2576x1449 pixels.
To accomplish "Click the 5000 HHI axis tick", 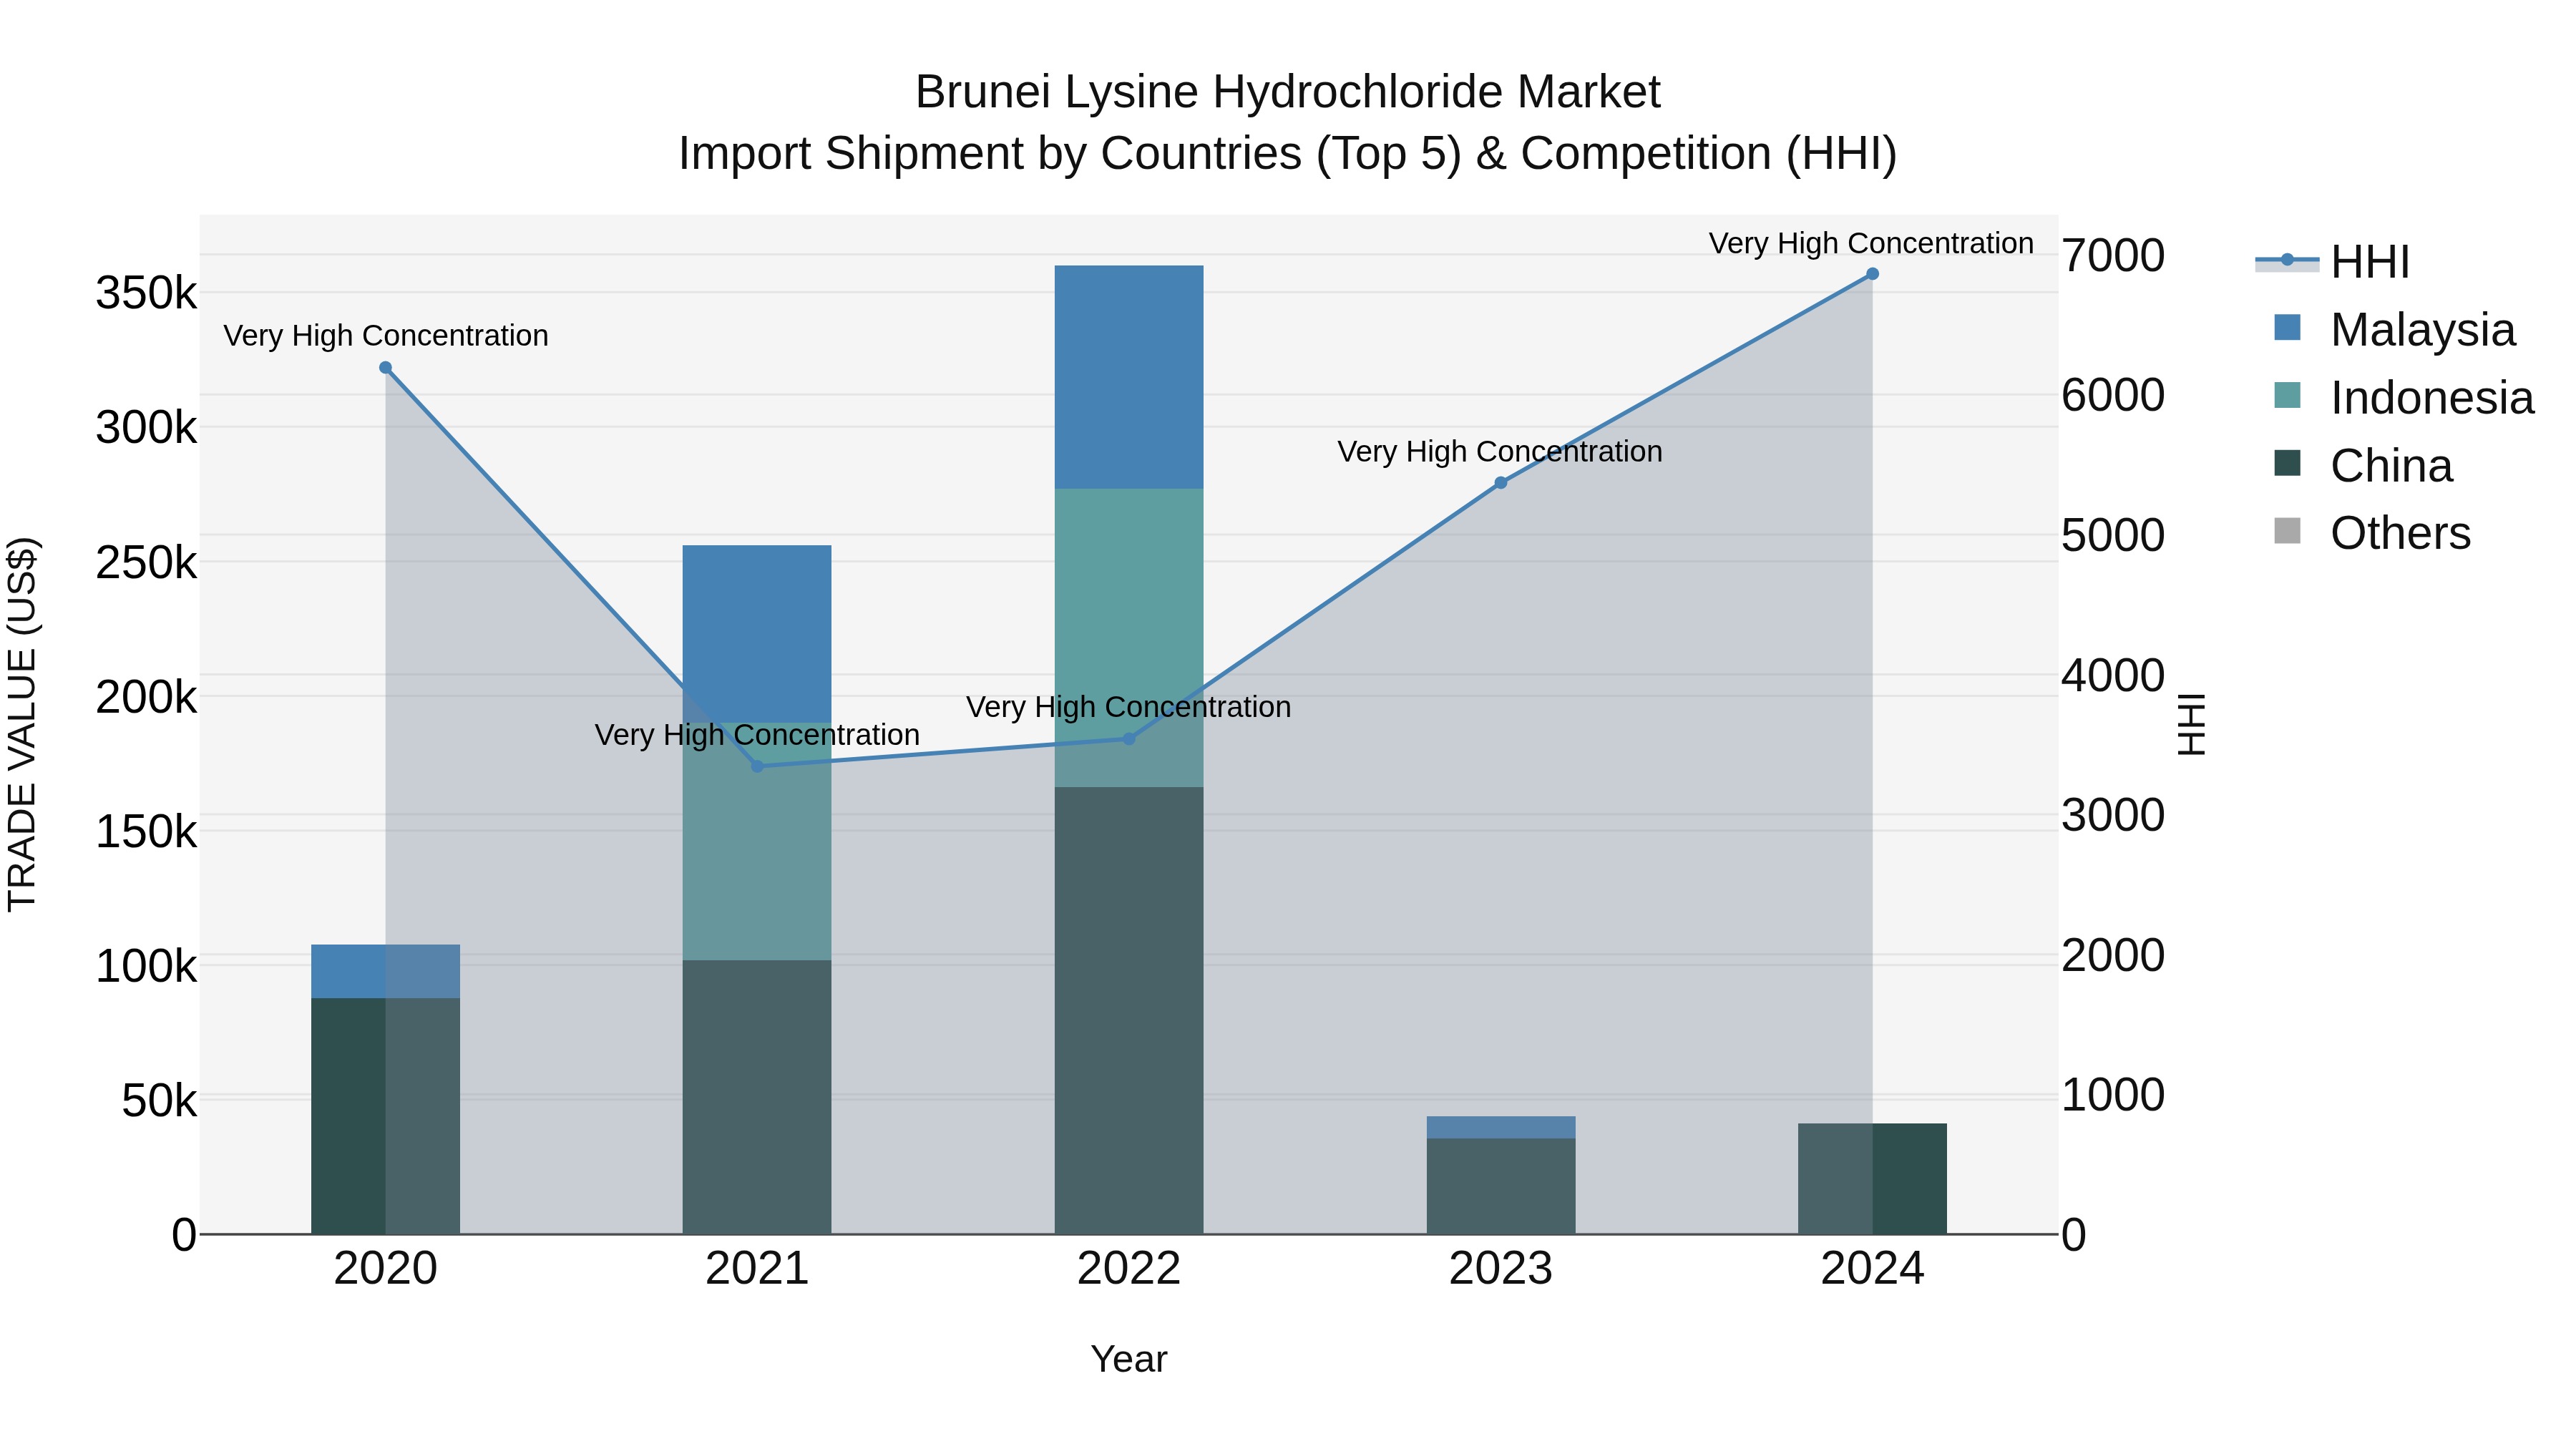I will (2113, 536).
